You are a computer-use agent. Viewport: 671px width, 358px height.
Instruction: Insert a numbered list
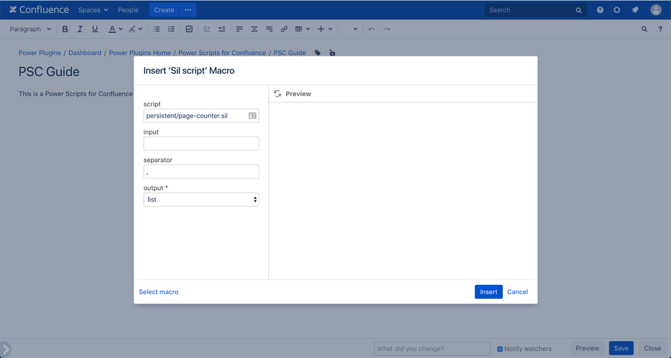pos(171,29)
